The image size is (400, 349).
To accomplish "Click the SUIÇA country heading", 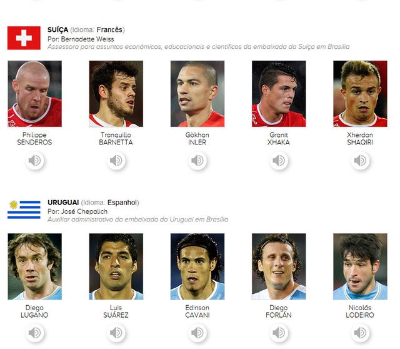I will 57,29.
